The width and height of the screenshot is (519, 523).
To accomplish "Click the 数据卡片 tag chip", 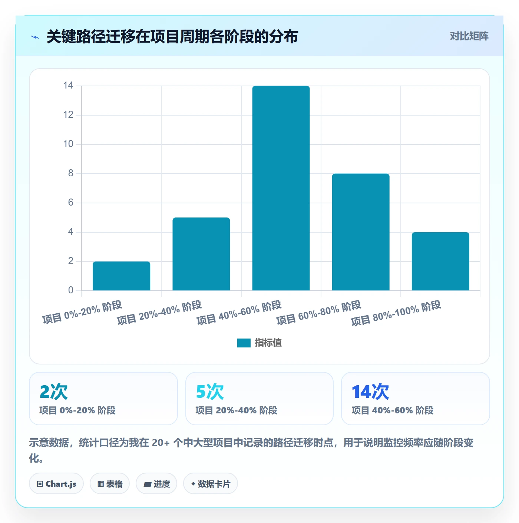I will click(x=211, y=484).
